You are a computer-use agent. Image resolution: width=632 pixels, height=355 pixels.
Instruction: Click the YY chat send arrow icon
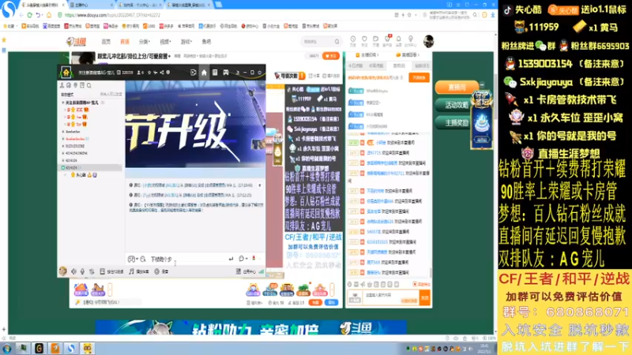tap(231, 259)
